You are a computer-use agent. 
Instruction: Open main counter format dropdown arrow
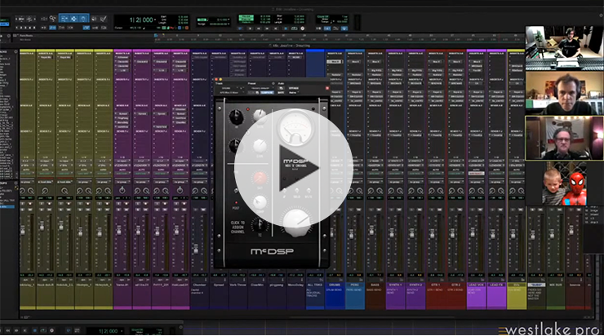point(155,20)
